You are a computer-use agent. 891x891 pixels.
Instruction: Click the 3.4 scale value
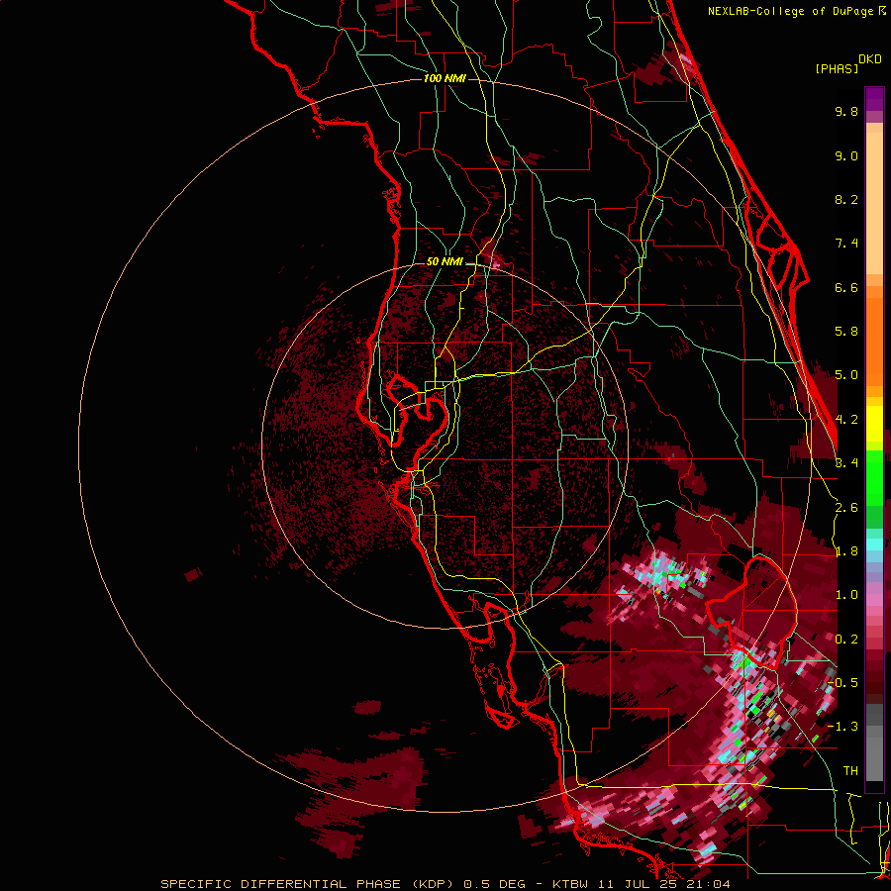tap(846, 463)
